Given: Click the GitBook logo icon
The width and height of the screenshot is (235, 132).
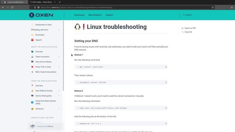Looking at the screenshot, I should click(x=33, y=126).
